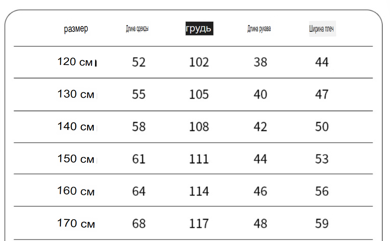The width and height of the screenshot is (390, 241).
Task: Click chest value 117 cell
Action: click(199, 223)
